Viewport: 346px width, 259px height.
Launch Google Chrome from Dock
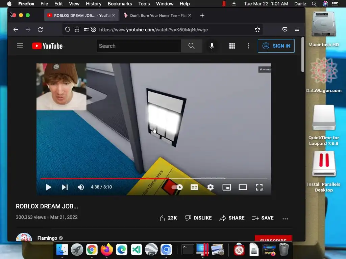[92, 250]
